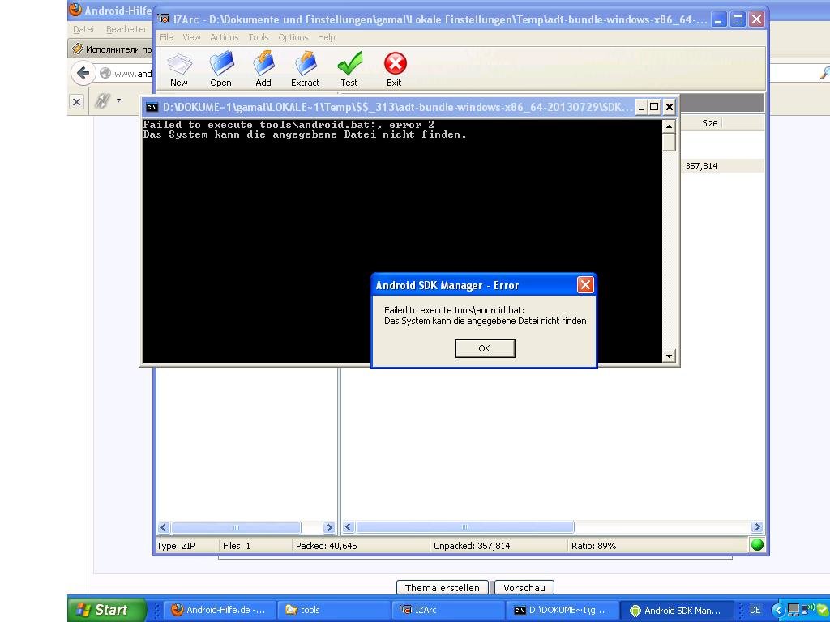
Task: Click the Thema erstellen button
Action: tap(443, 588)
